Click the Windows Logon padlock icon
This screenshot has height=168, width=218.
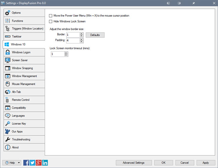coord(7,52)
